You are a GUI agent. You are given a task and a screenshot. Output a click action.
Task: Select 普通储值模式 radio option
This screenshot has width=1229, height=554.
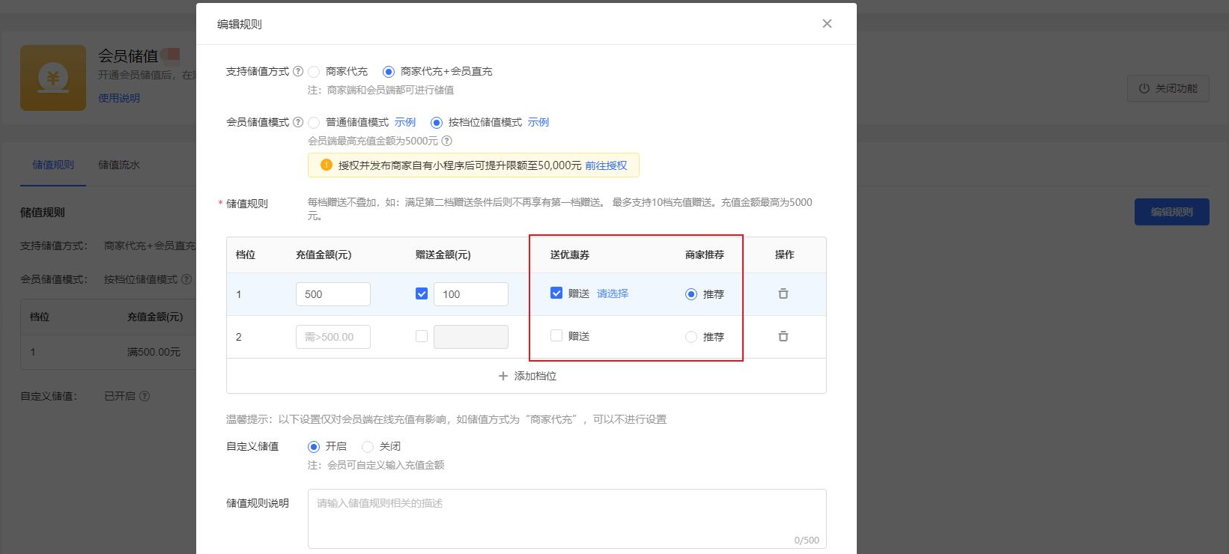pyautogui.click(x=314, y=123)
